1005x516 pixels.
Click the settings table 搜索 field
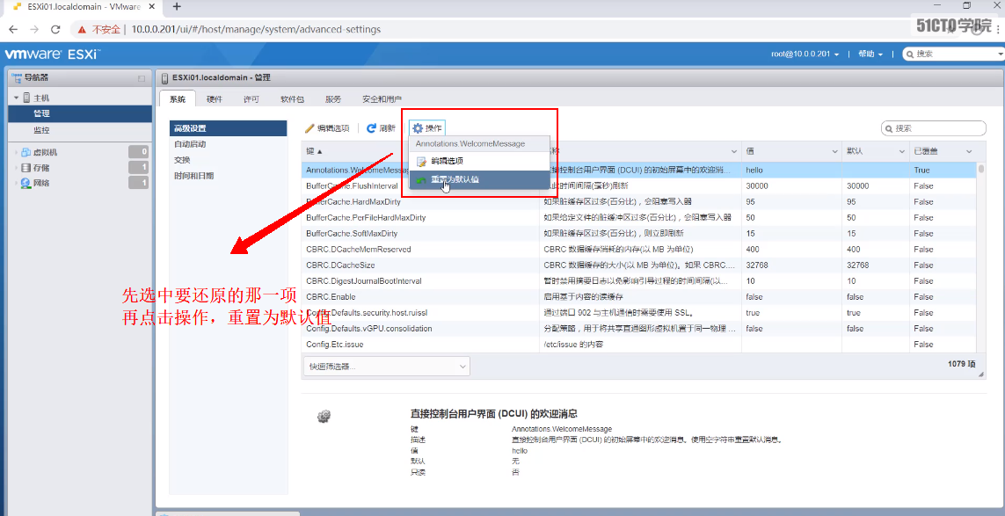tap(934, 128)
